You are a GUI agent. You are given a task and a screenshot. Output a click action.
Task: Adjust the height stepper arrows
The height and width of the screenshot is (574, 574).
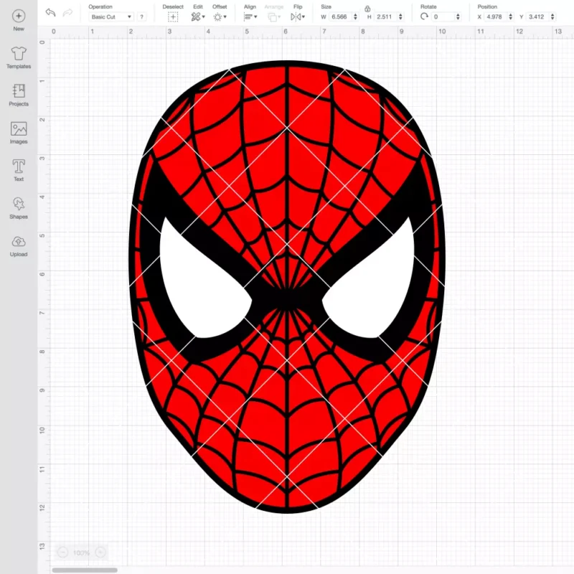point(400,17)
